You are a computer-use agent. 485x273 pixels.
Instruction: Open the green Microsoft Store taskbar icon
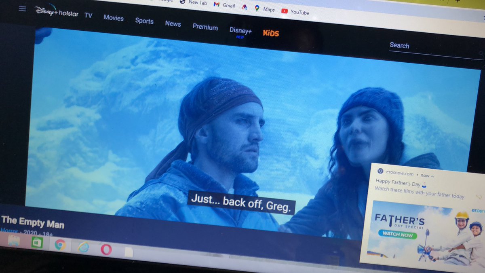click(37, 242)
